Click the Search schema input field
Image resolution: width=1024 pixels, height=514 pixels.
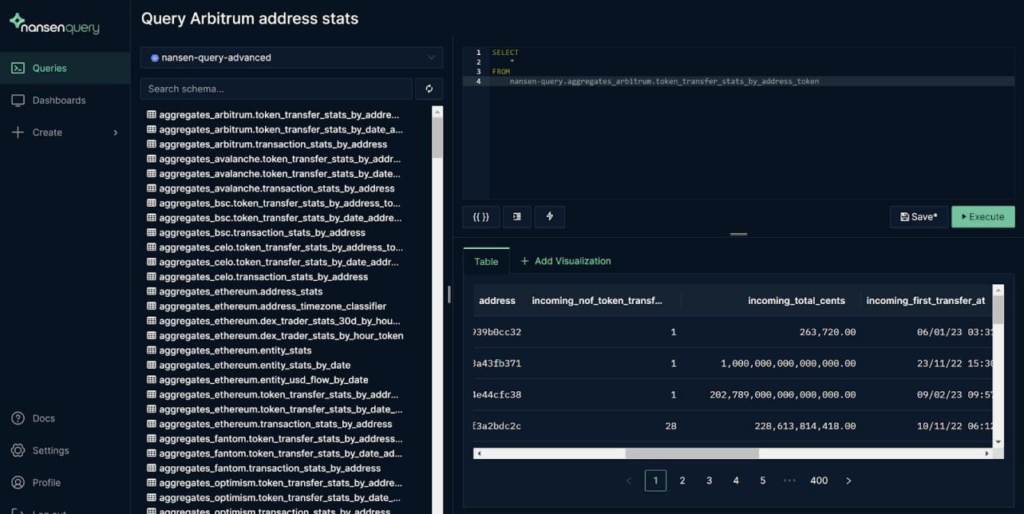click(276, 89)
